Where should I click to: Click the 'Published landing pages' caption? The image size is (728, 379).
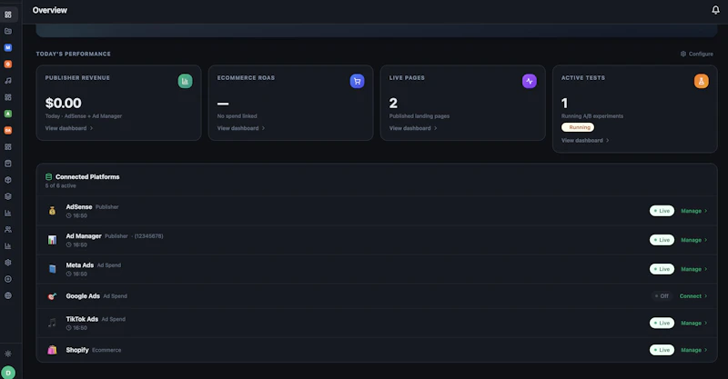click(420, 116)
